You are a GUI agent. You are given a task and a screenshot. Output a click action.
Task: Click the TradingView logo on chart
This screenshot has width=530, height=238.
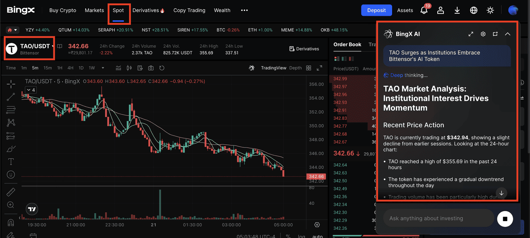coord(31,209)
